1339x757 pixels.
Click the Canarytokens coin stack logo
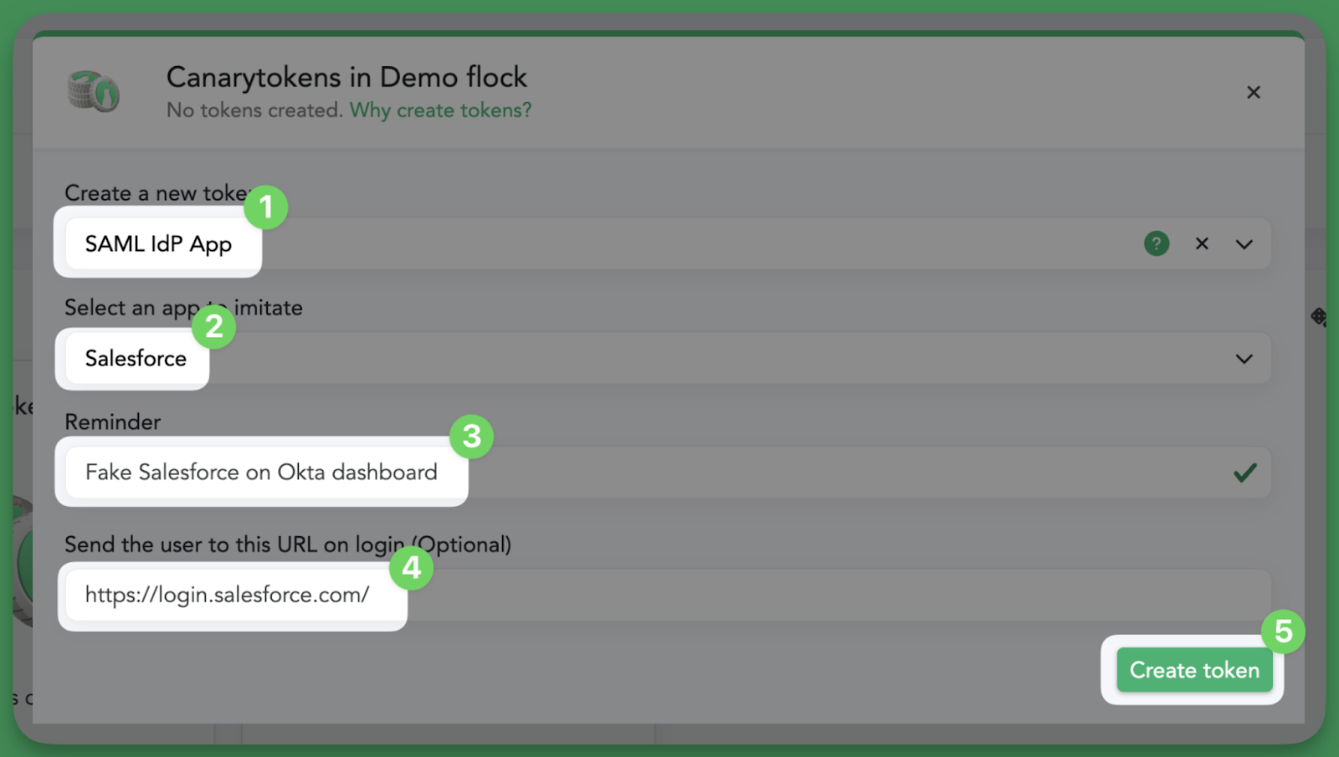pyautogui.click(x=93, y=91)
